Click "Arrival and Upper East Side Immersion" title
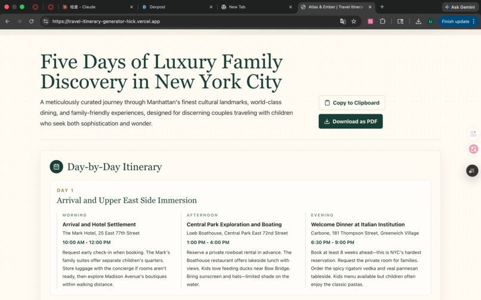481x300 pixels. tap(127, 200)
